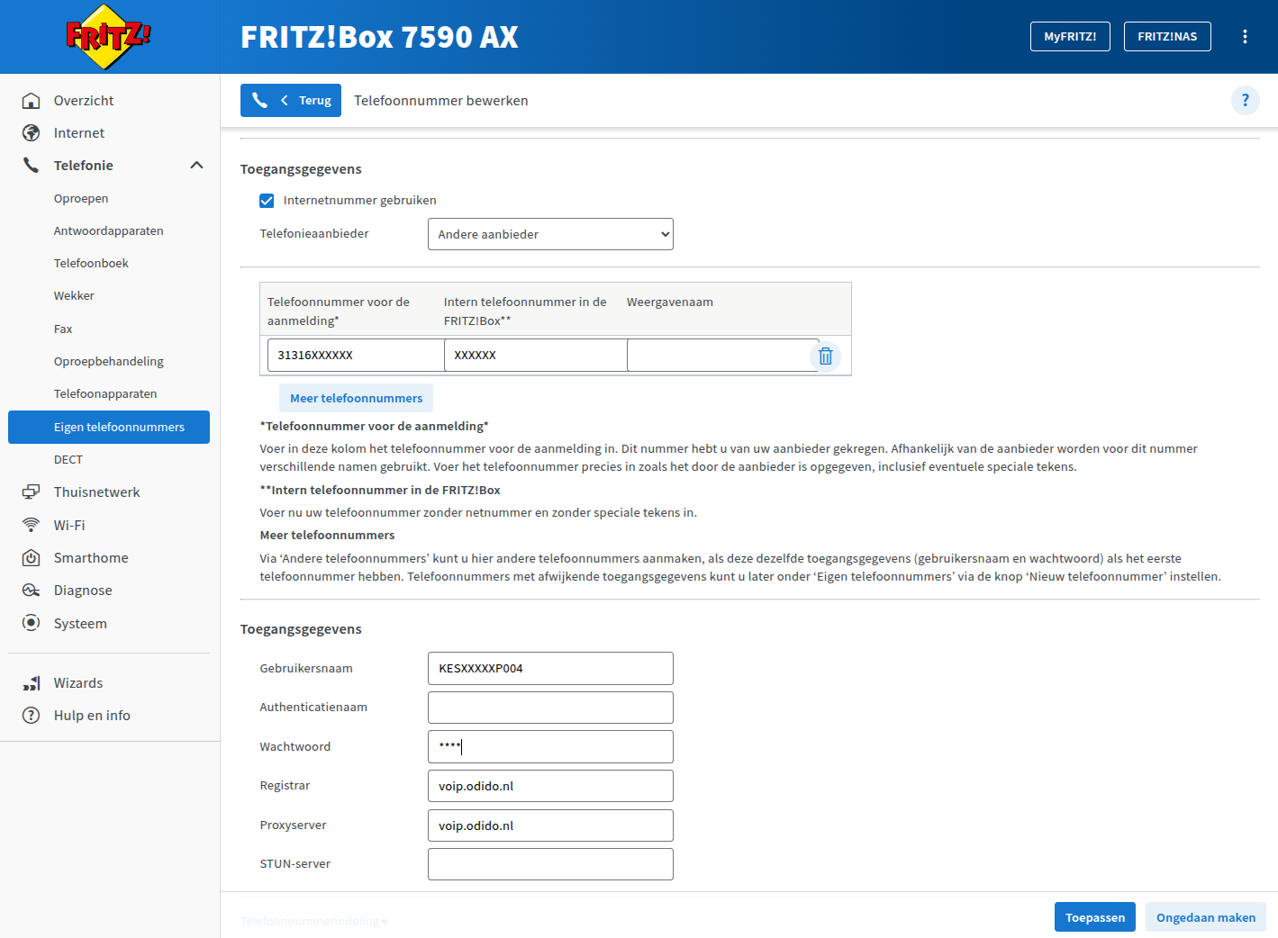
Task: Click the FRITZ! logo
Action: coord(109,37)
